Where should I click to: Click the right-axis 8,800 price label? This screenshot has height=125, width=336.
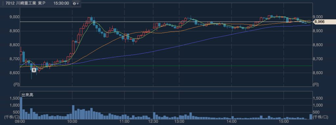tap(318, 45)
